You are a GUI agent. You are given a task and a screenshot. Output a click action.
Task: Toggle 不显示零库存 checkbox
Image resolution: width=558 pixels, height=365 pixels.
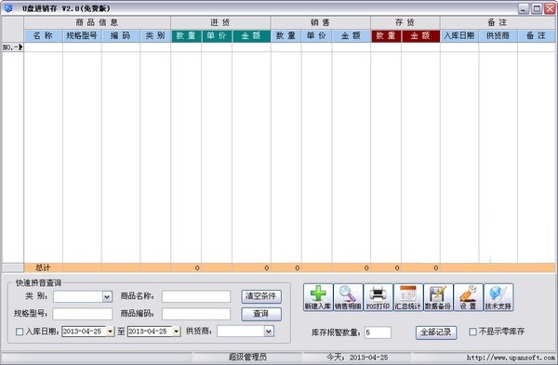pos(472,332)
